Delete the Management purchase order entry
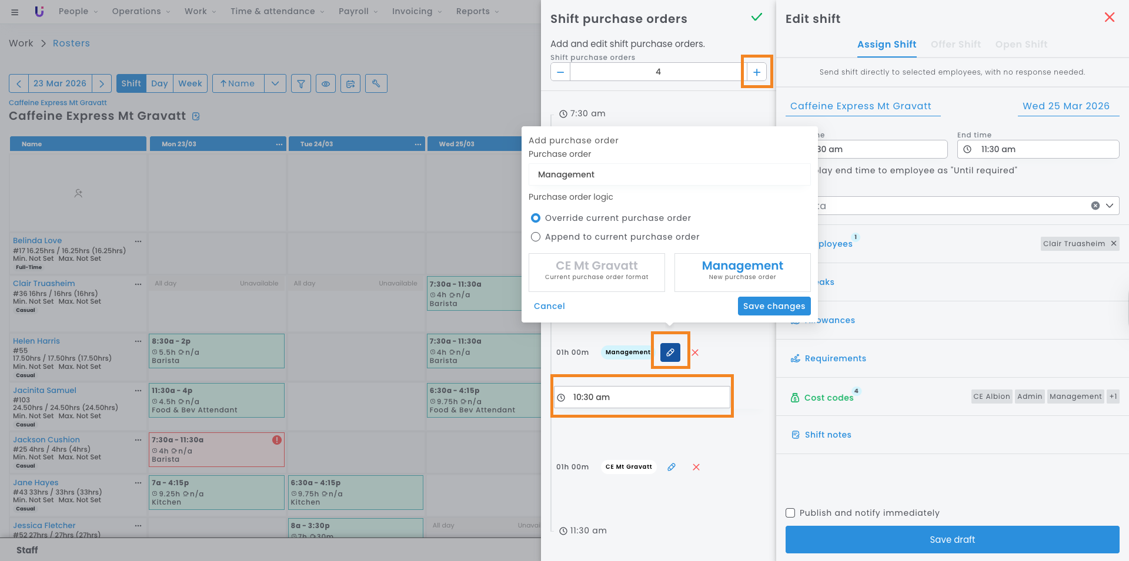 pyautogui.click(x=695, y=352)
